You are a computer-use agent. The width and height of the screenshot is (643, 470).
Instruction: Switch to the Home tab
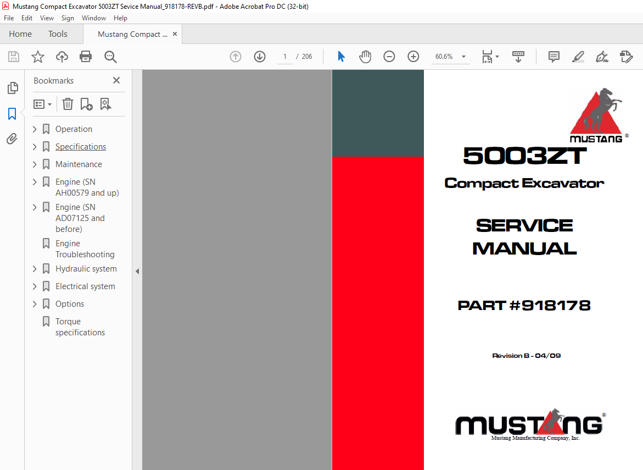point(20,34)
